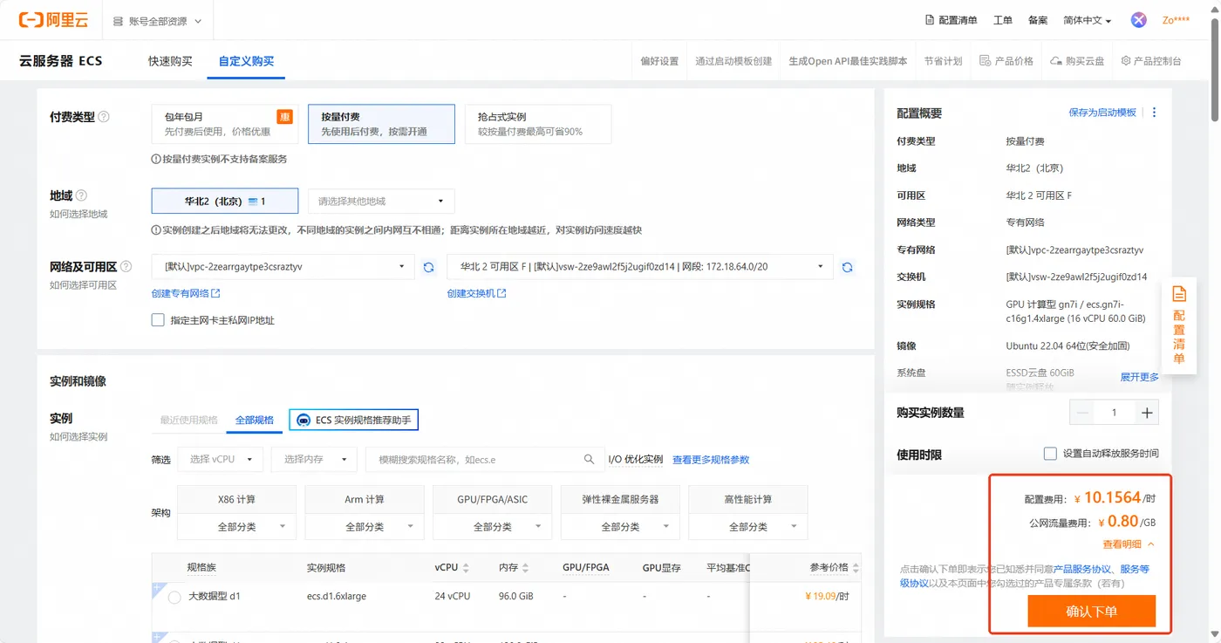1221x643 pixels.
Task: Select the ecs.d1.6xlarge instance radio
Action: 174,598
